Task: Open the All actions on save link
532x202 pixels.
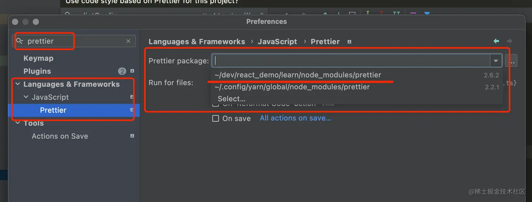Action: coord(296,118)
